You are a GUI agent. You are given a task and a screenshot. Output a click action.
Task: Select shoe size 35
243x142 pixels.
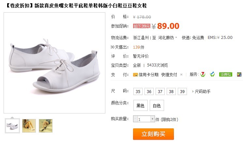(138, 91)
